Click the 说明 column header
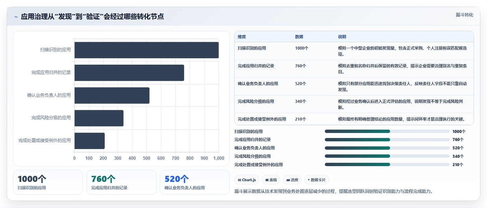 coord(342,37)
